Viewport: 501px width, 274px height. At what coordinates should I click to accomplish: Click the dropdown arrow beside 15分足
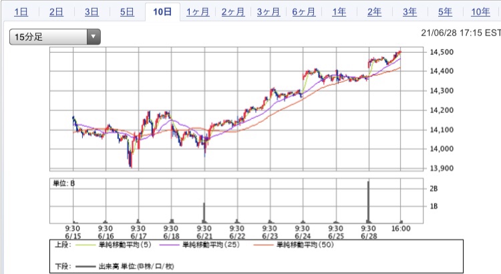[94, 37]
